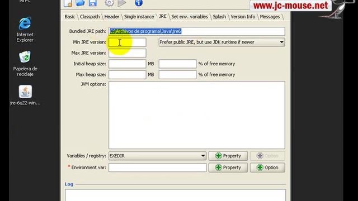The width and height of the screenshot is (358, 201).
Task: Open the Version Info tab
Action: (x=243, y=17)
